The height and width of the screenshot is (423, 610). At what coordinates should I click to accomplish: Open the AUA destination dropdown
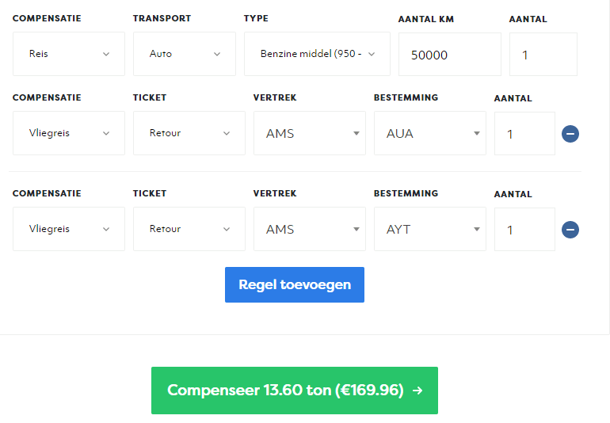pyautogui.click(x=429, y=133)
